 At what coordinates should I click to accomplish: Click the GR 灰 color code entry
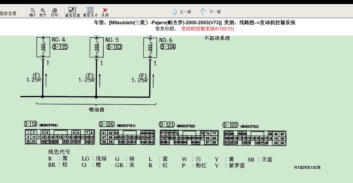[125, 165]
